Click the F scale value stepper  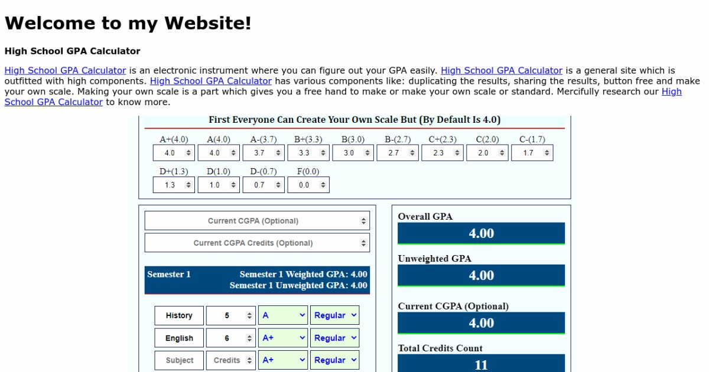point(323,185)
